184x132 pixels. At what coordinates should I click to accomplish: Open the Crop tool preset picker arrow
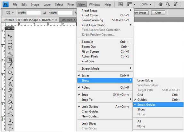coord(13,13)
